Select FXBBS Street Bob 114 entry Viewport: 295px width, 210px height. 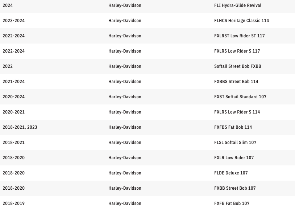[236, 82]
